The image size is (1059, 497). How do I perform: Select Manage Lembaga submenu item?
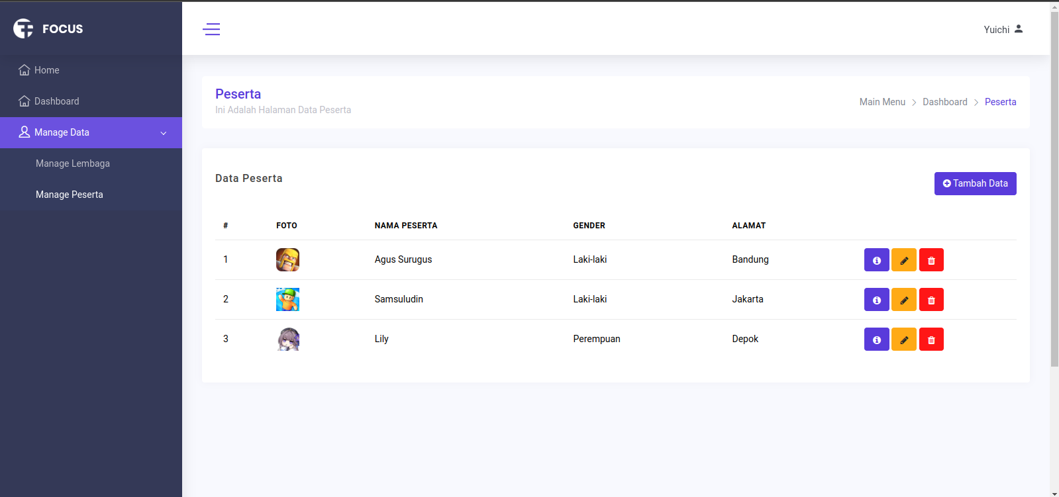(x=73, y=163)
